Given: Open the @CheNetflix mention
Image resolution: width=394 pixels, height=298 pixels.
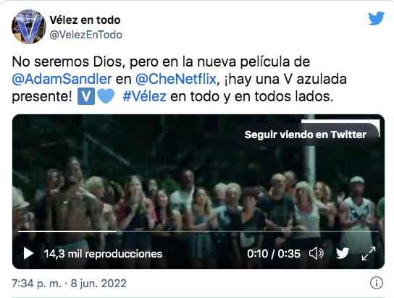Looking at the screenshot, I should (176, 79).
